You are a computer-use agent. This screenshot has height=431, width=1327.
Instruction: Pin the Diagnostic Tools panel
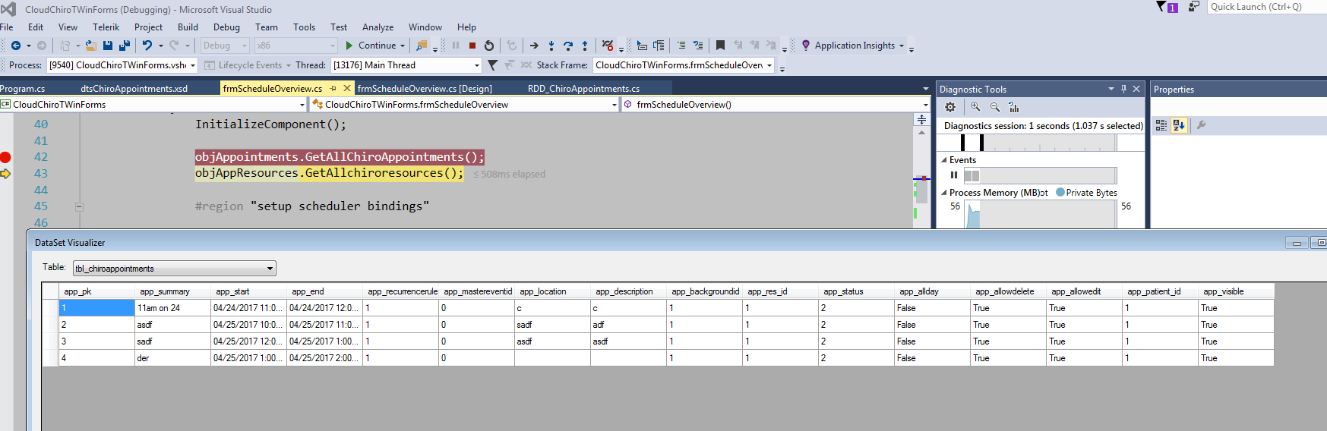click(x=1123, y=89)
